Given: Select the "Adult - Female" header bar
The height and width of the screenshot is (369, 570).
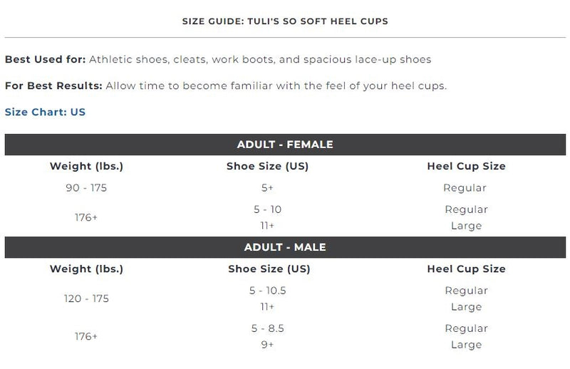Looking at the screenshot, I should [x=285, y=145].
